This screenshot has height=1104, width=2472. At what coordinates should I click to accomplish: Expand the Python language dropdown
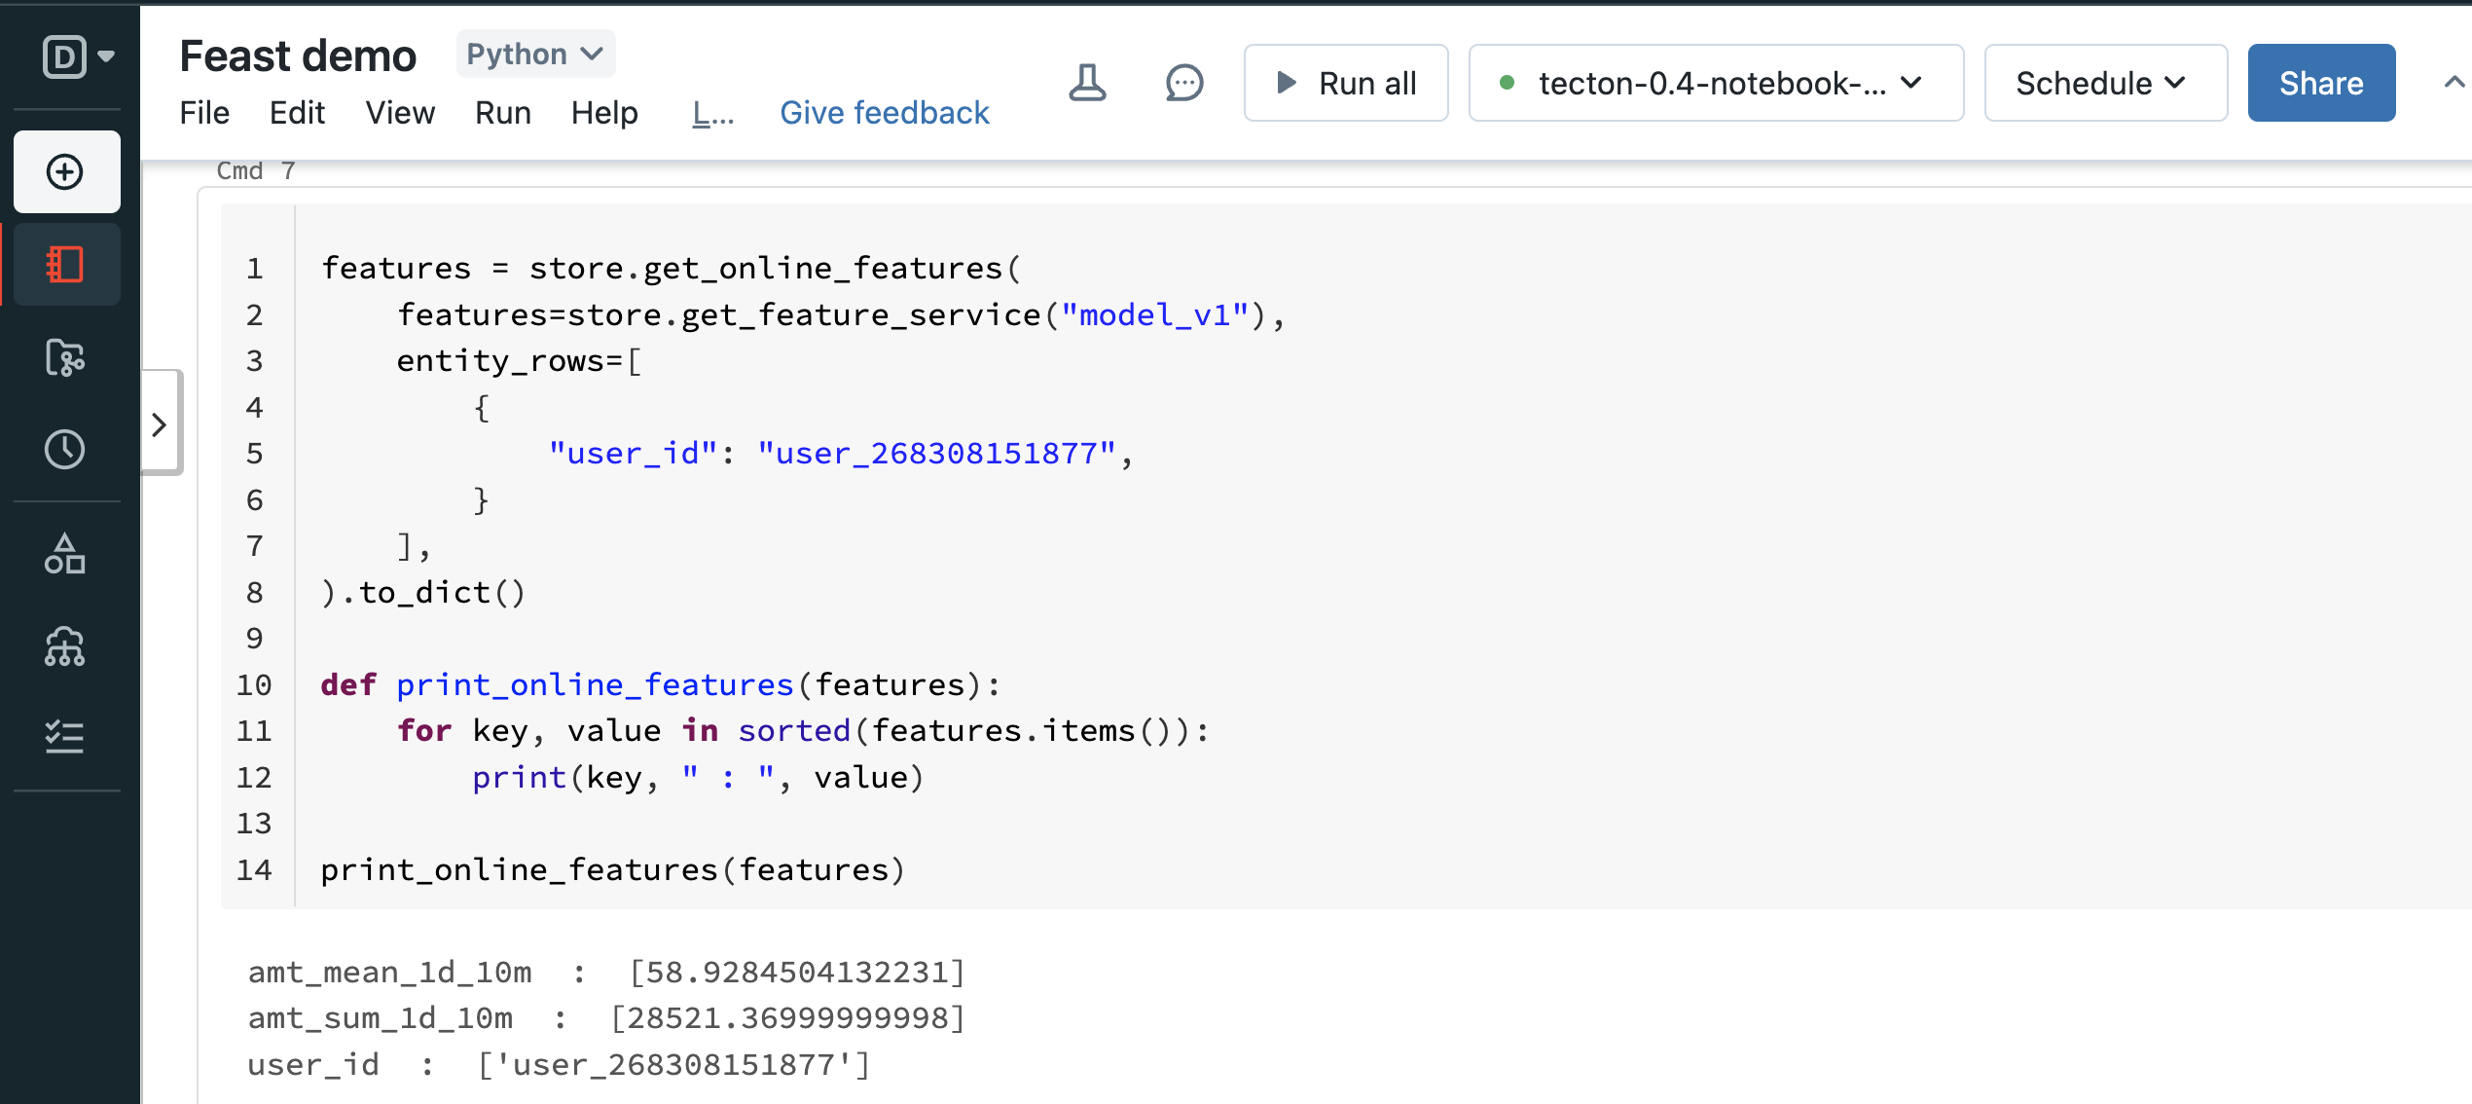point(535,54)
